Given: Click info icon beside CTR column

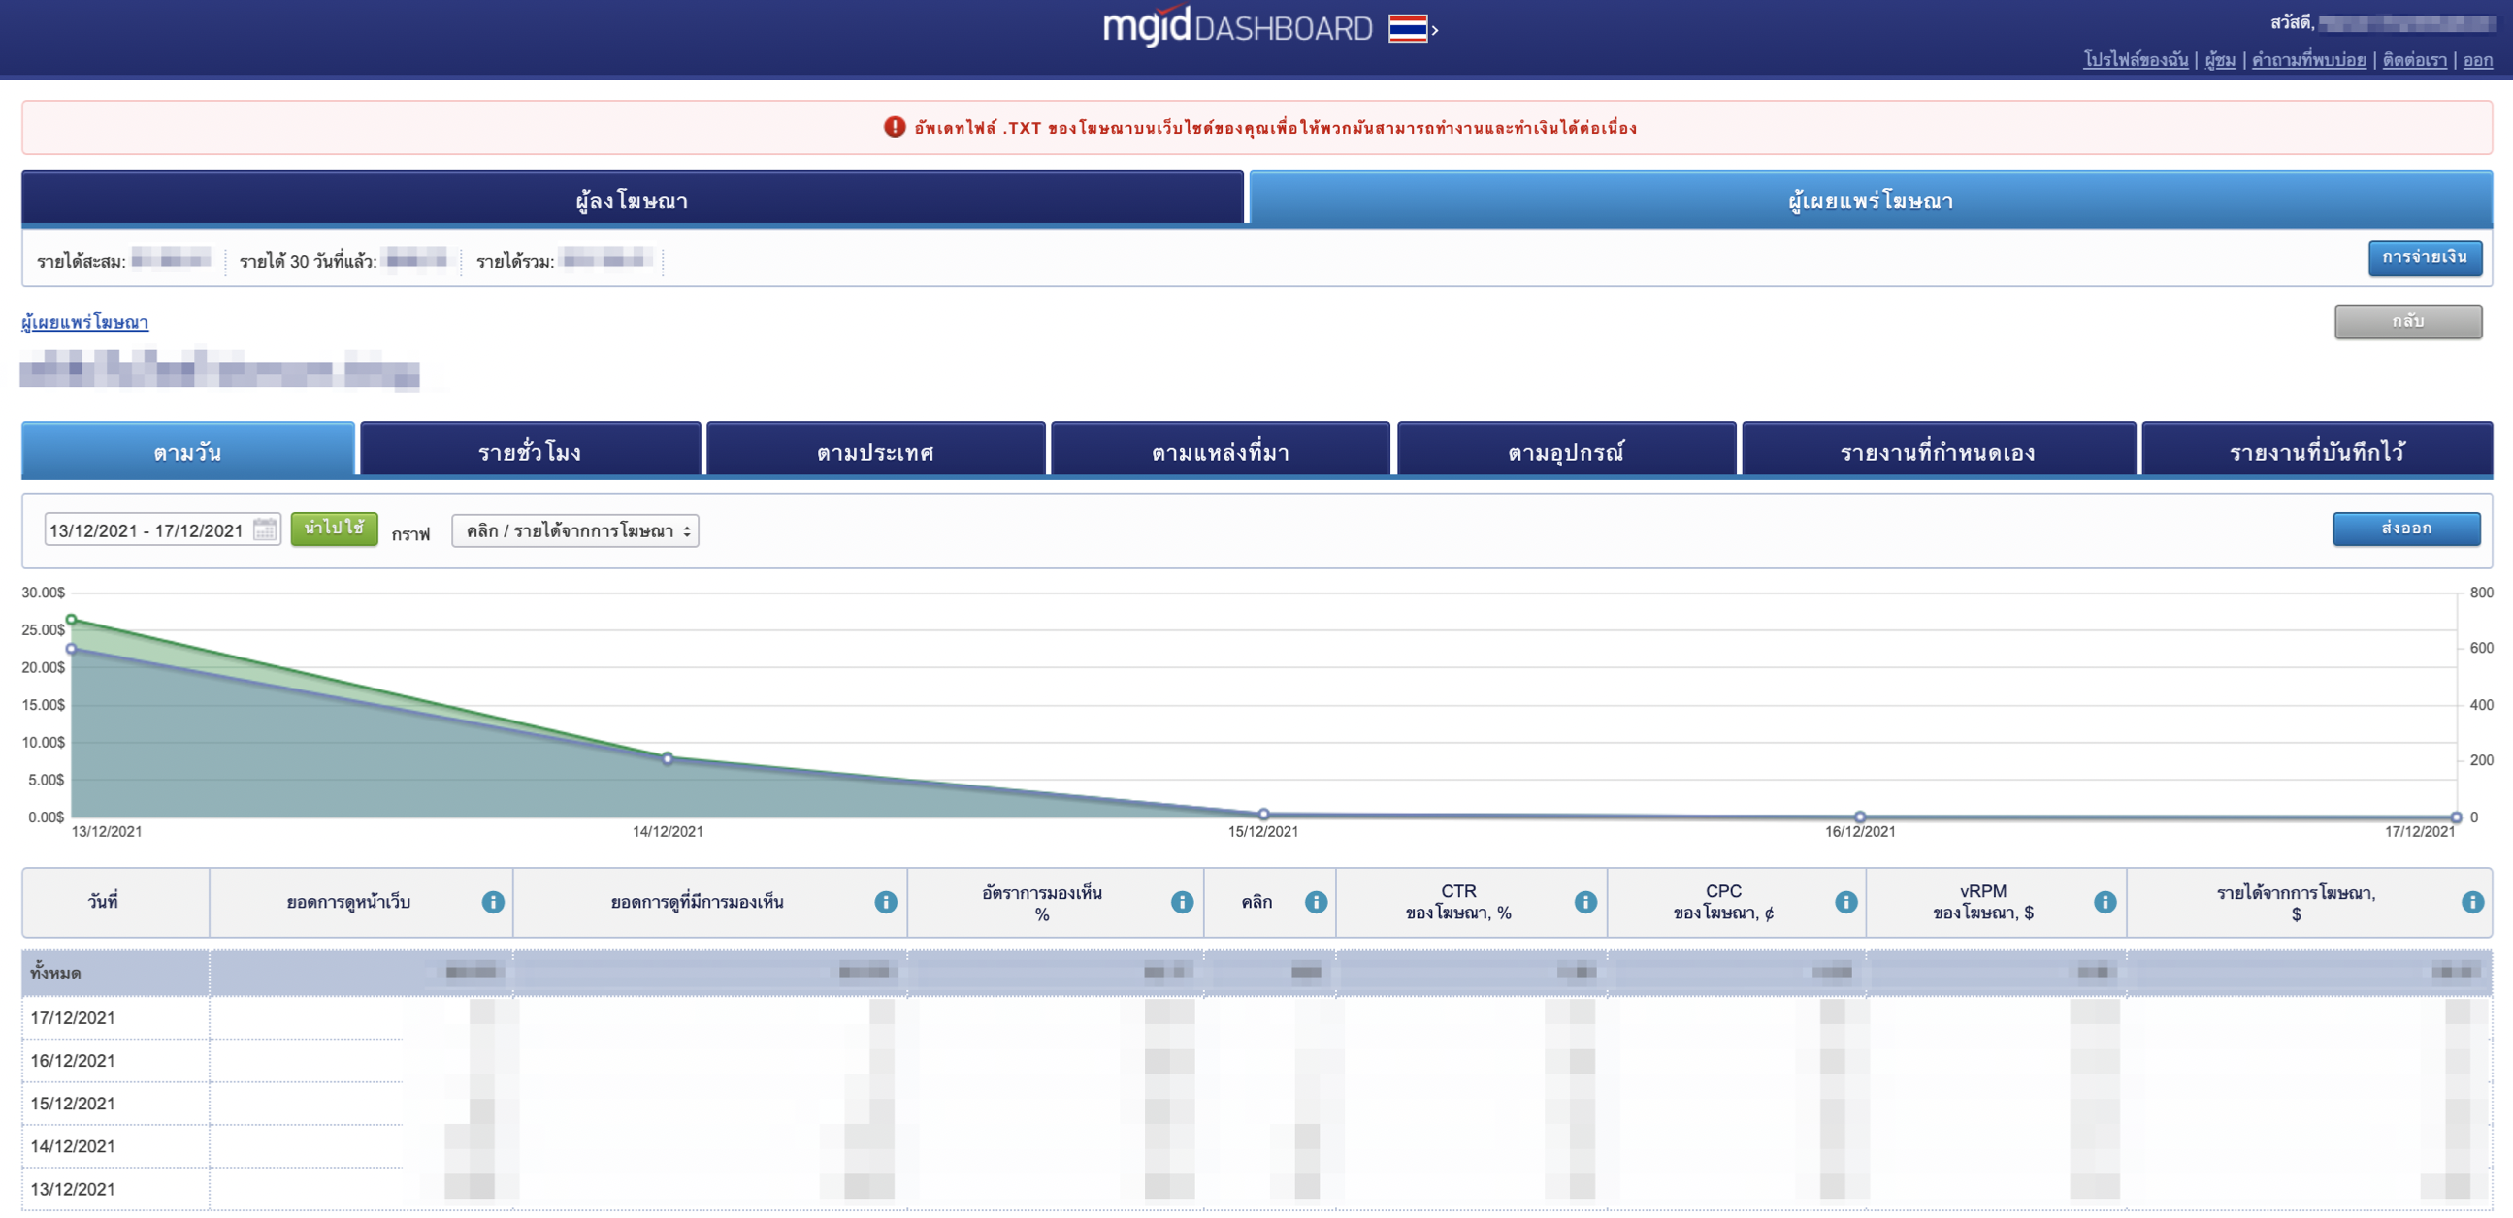Looking at the screenshot, I should coord(1585,902).
